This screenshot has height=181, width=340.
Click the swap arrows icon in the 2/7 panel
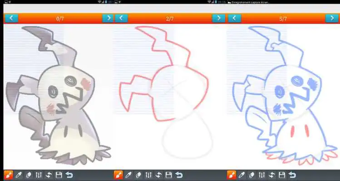coord(158,175)
